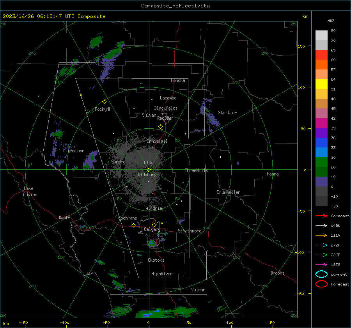Click the Okotoks town label

click(x=156, y=260)
